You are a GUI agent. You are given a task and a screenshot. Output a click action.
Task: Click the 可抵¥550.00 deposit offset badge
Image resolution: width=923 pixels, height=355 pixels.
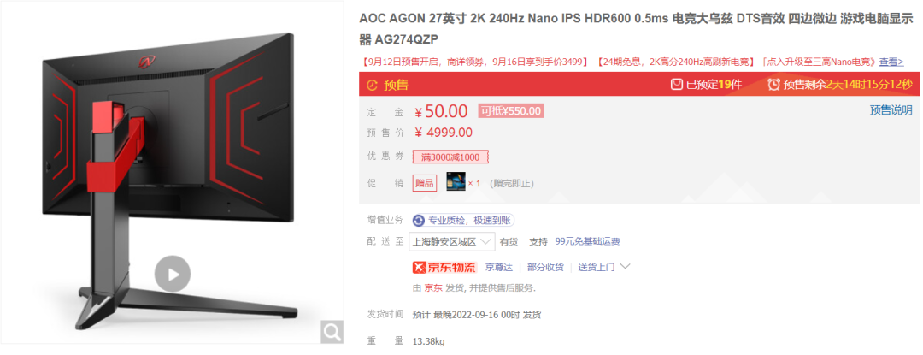[x=510, y=110]
